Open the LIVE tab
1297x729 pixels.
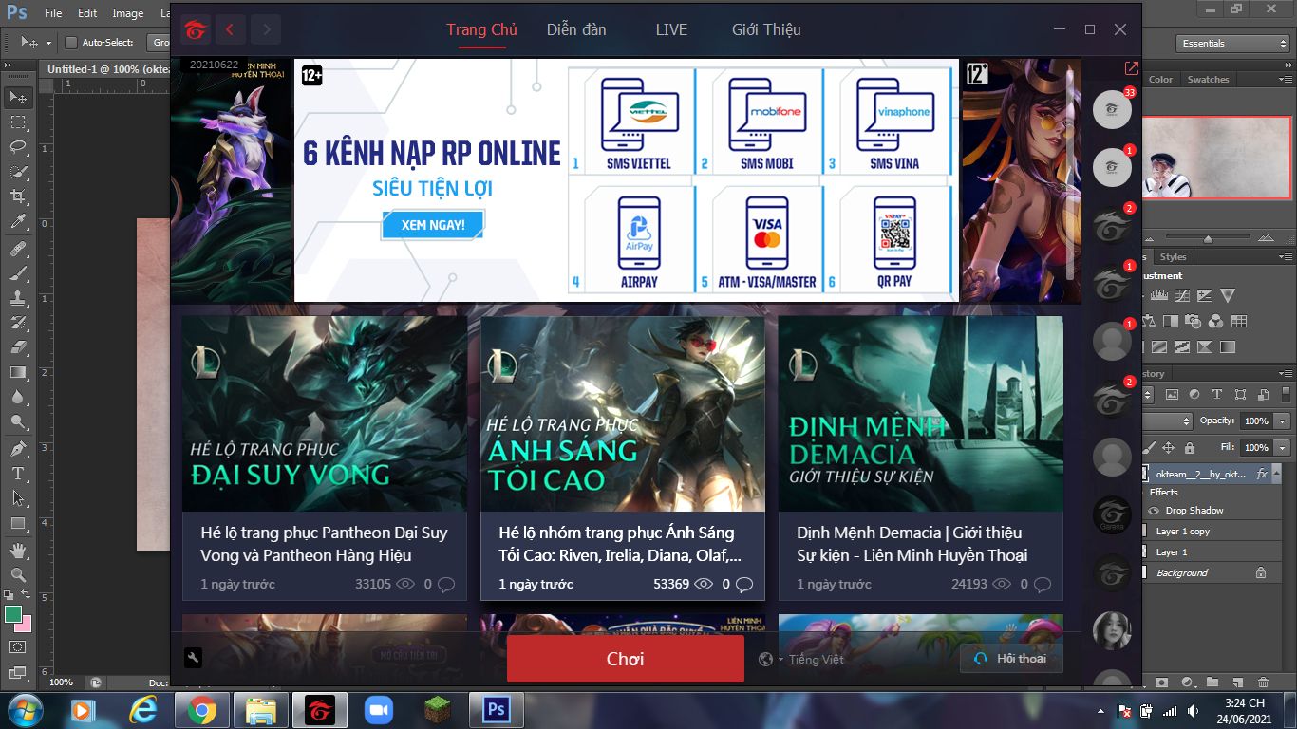click(x=671, y=29)
